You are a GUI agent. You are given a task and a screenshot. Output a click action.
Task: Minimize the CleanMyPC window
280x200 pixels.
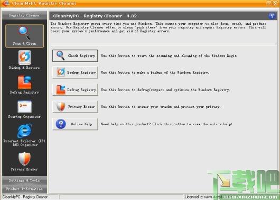[269, 3]
